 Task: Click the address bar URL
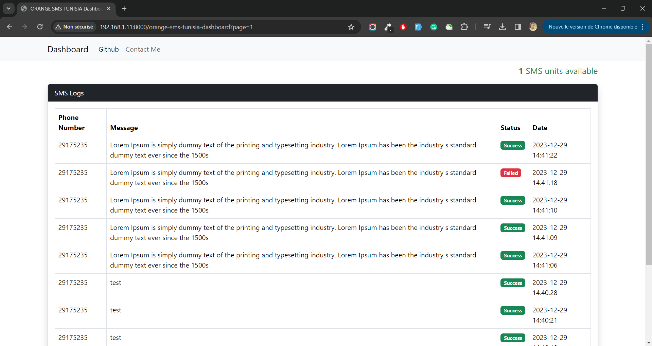point(176,27)
